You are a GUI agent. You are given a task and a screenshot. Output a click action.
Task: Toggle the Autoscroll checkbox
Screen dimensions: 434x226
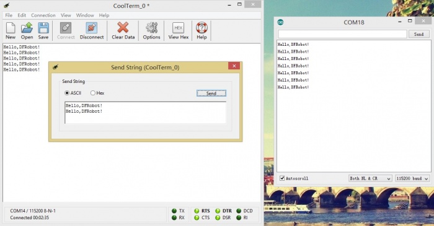click(x=282, y=178)
